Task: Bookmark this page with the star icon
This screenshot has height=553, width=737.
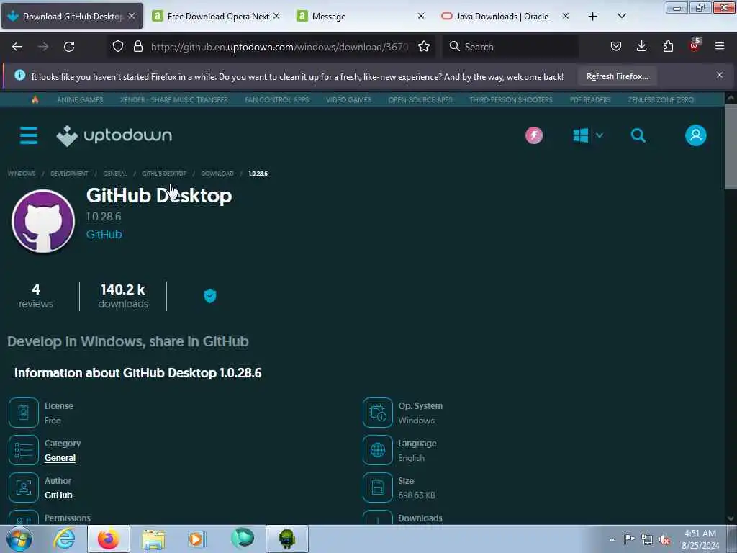Action: 424,46
